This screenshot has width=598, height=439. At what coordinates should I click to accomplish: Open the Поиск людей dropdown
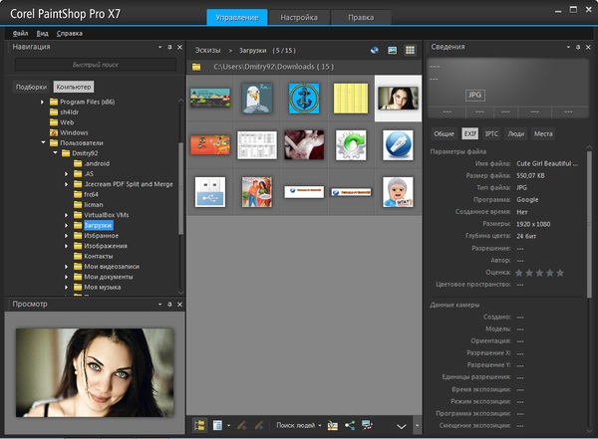coord(299,425)
